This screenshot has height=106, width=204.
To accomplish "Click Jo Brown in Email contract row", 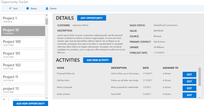I will (167, 94).
